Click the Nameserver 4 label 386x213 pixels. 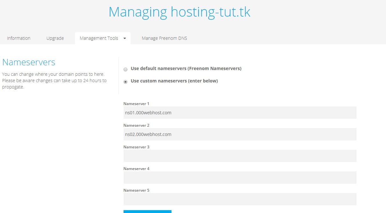(x=136, y=169)
